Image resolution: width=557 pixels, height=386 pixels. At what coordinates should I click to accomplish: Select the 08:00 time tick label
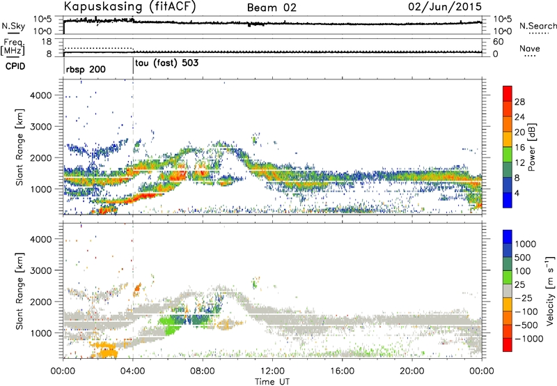pyautogui.click(x=203, y=371)
